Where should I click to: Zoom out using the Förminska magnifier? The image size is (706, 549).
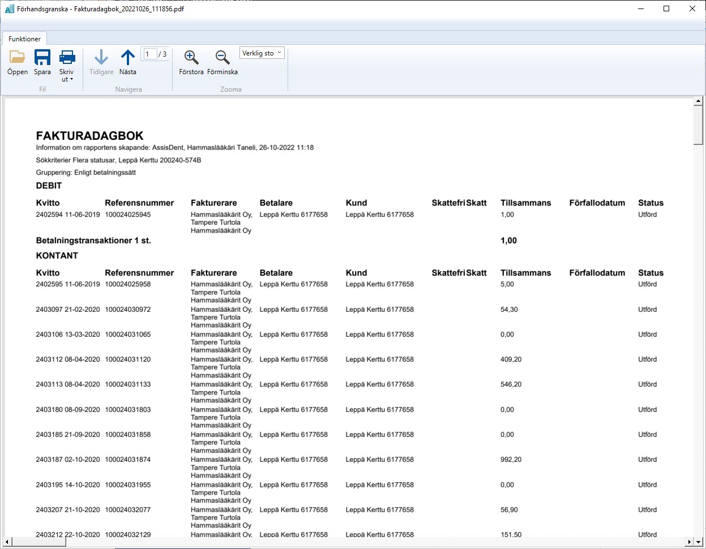coord(223,62)
